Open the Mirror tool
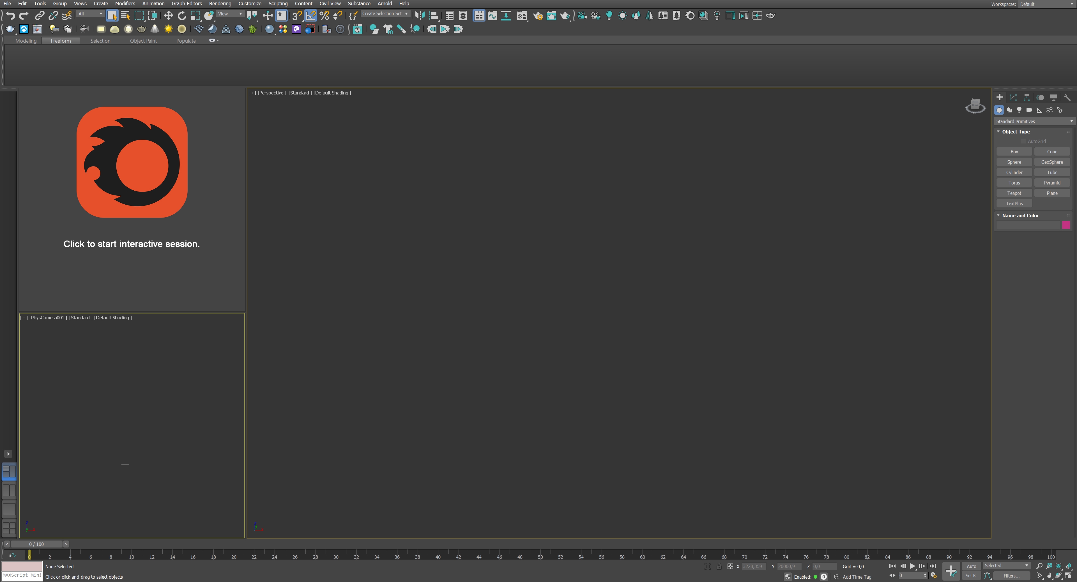Screen dimensions: 1077x582 pos(420,15)
